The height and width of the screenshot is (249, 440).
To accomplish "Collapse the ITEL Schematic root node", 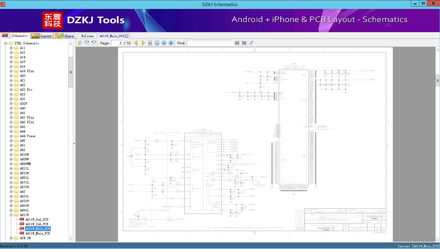I will (x=5, y=43).
